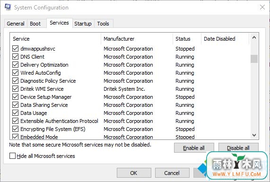270x182 pixels.
Task: Uncheck the dmwappushsvc service checkbox
Action: click(15, 49)
